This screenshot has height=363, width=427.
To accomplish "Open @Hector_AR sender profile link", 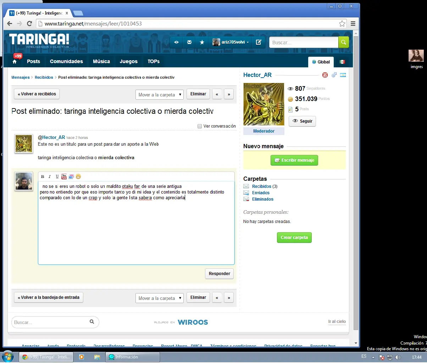I will [51, 137].
